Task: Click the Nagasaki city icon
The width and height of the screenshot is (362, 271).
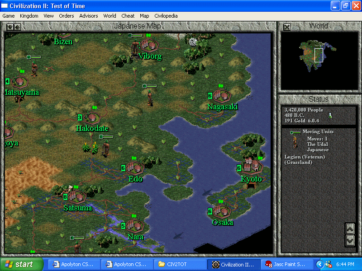Action: pyautogui.click(x=222, y=96)
